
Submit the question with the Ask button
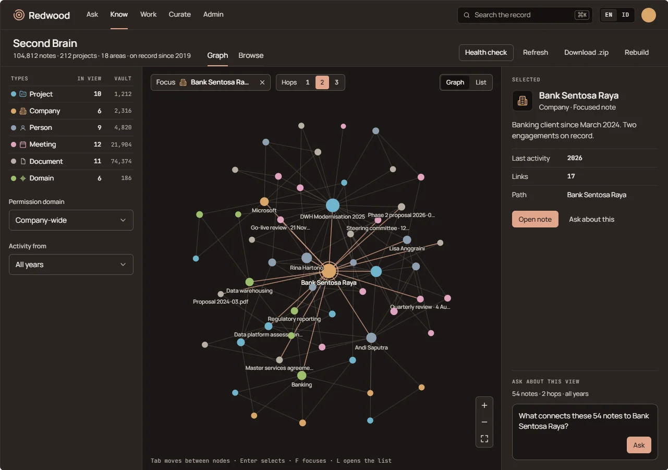pos(639,445)
